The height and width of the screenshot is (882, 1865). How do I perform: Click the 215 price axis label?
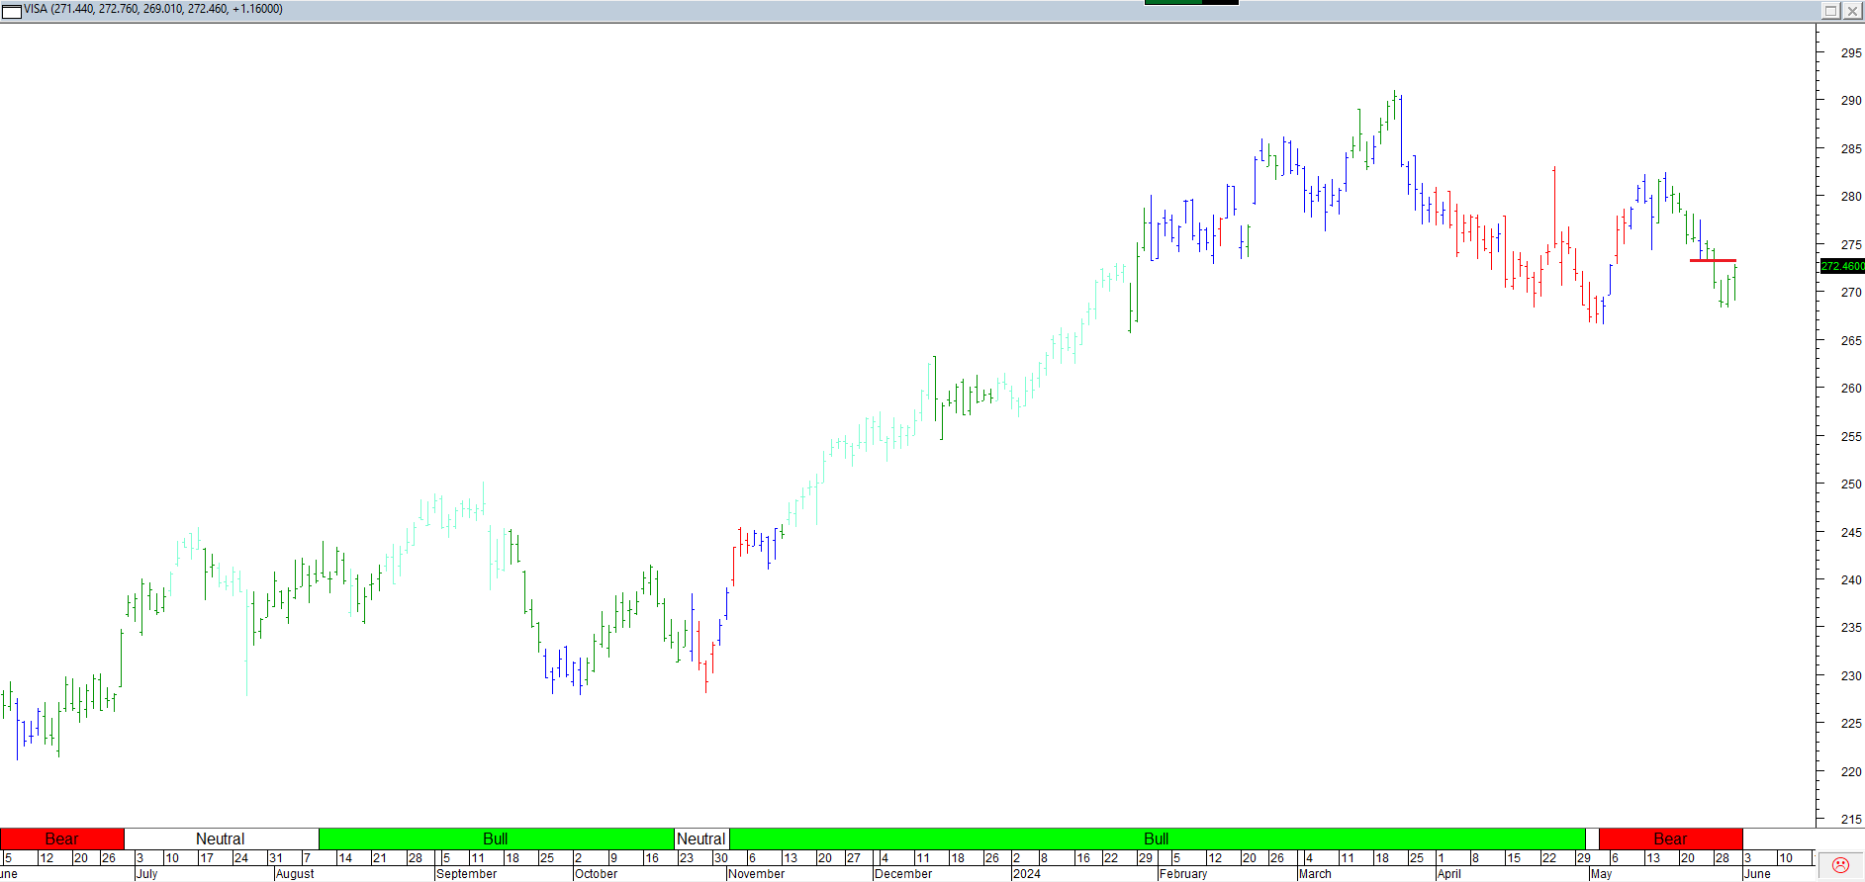1850,820
